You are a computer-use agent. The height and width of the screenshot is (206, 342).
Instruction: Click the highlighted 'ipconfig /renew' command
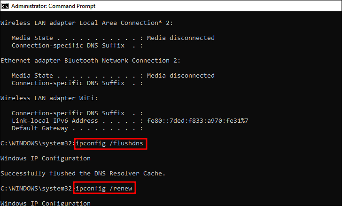pos(105,188)
